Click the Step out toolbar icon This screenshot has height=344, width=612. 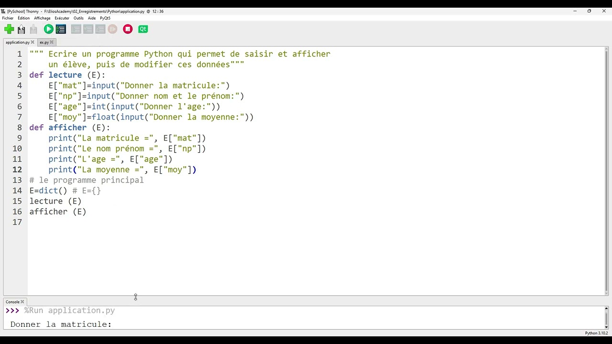point(100,29)
